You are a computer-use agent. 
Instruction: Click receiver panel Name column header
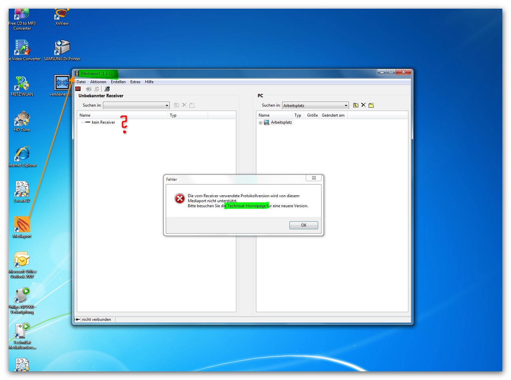tap(122, 115)
